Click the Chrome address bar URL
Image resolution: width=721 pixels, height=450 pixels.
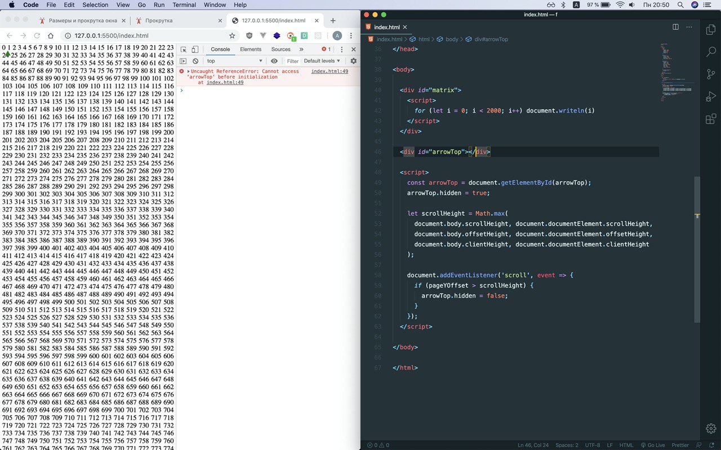click(x=112, y=35)
